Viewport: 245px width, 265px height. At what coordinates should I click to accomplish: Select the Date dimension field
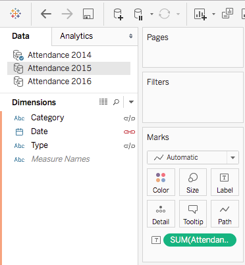(x=40, y=132)
